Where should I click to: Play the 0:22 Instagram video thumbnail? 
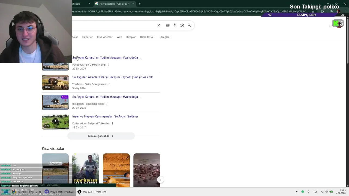tap(55, 102)
